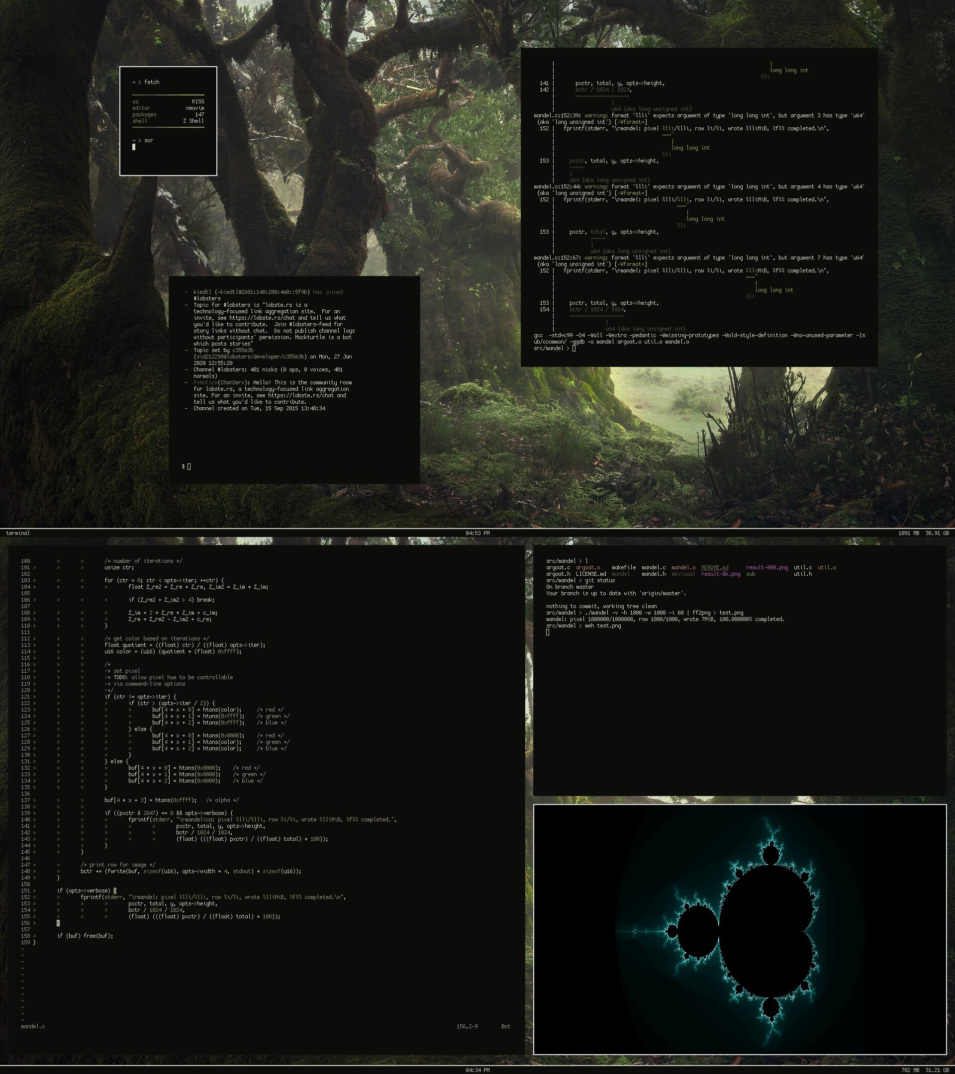The image size is (955, 1074).
Task: Click the 1091 MB memory indicator
Action: point(908,533)
